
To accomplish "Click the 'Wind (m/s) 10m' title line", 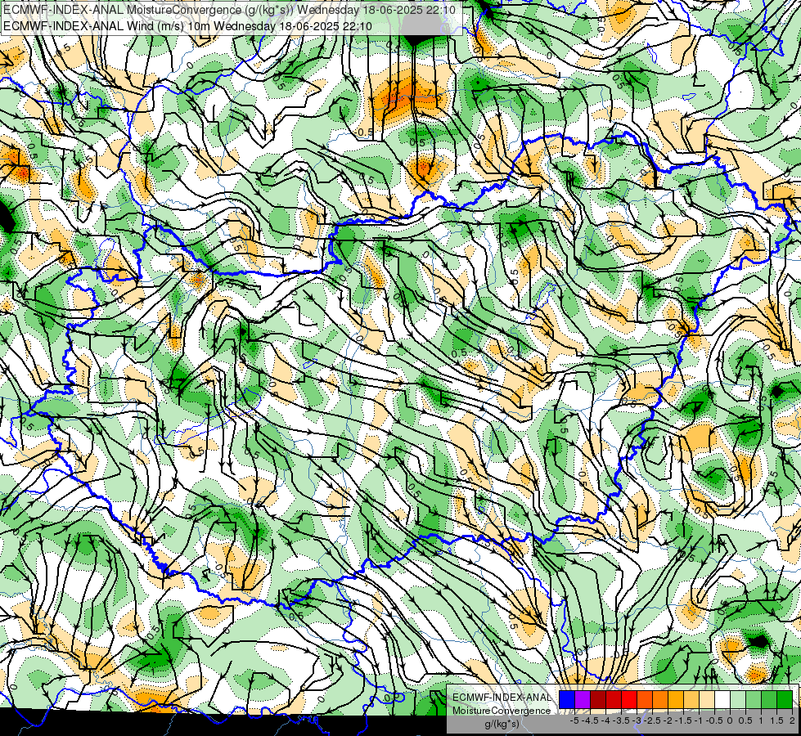I will point(187,26).
